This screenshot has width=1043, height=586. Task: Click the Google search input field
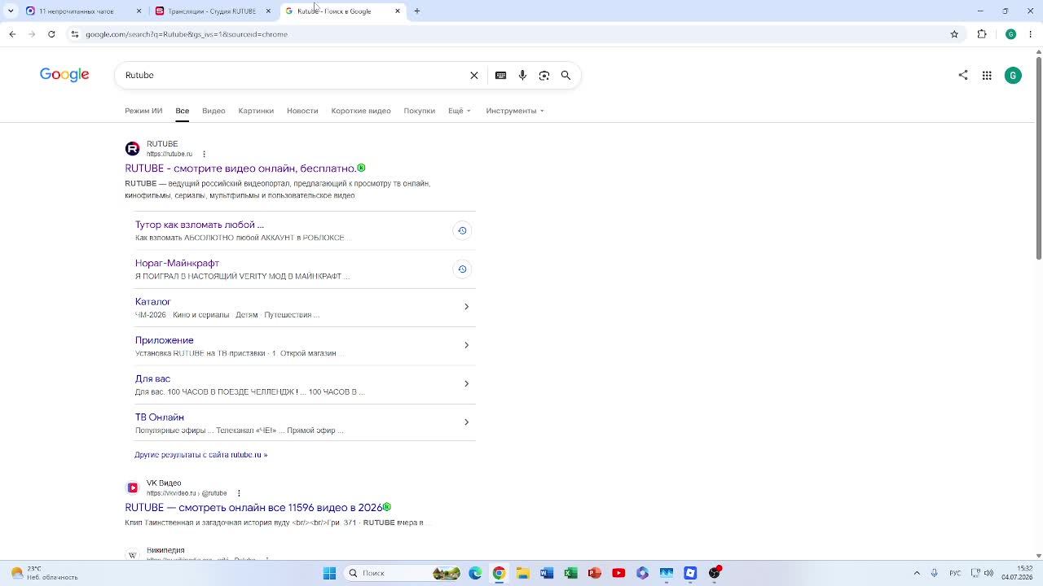(x=293, y=75)
